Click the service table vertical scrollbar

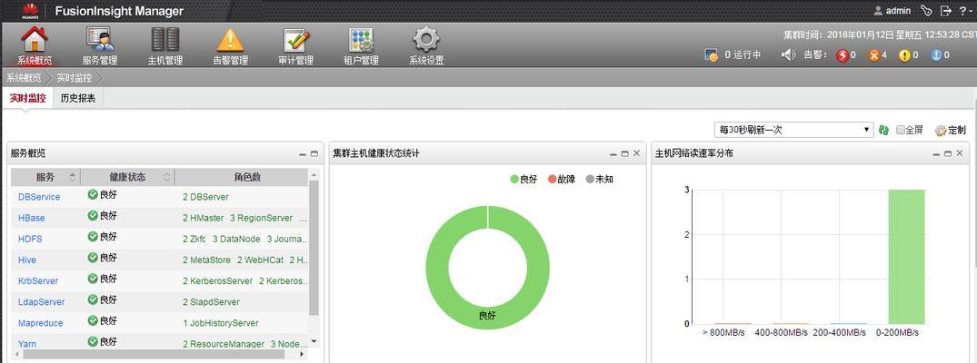coord(314,249)
